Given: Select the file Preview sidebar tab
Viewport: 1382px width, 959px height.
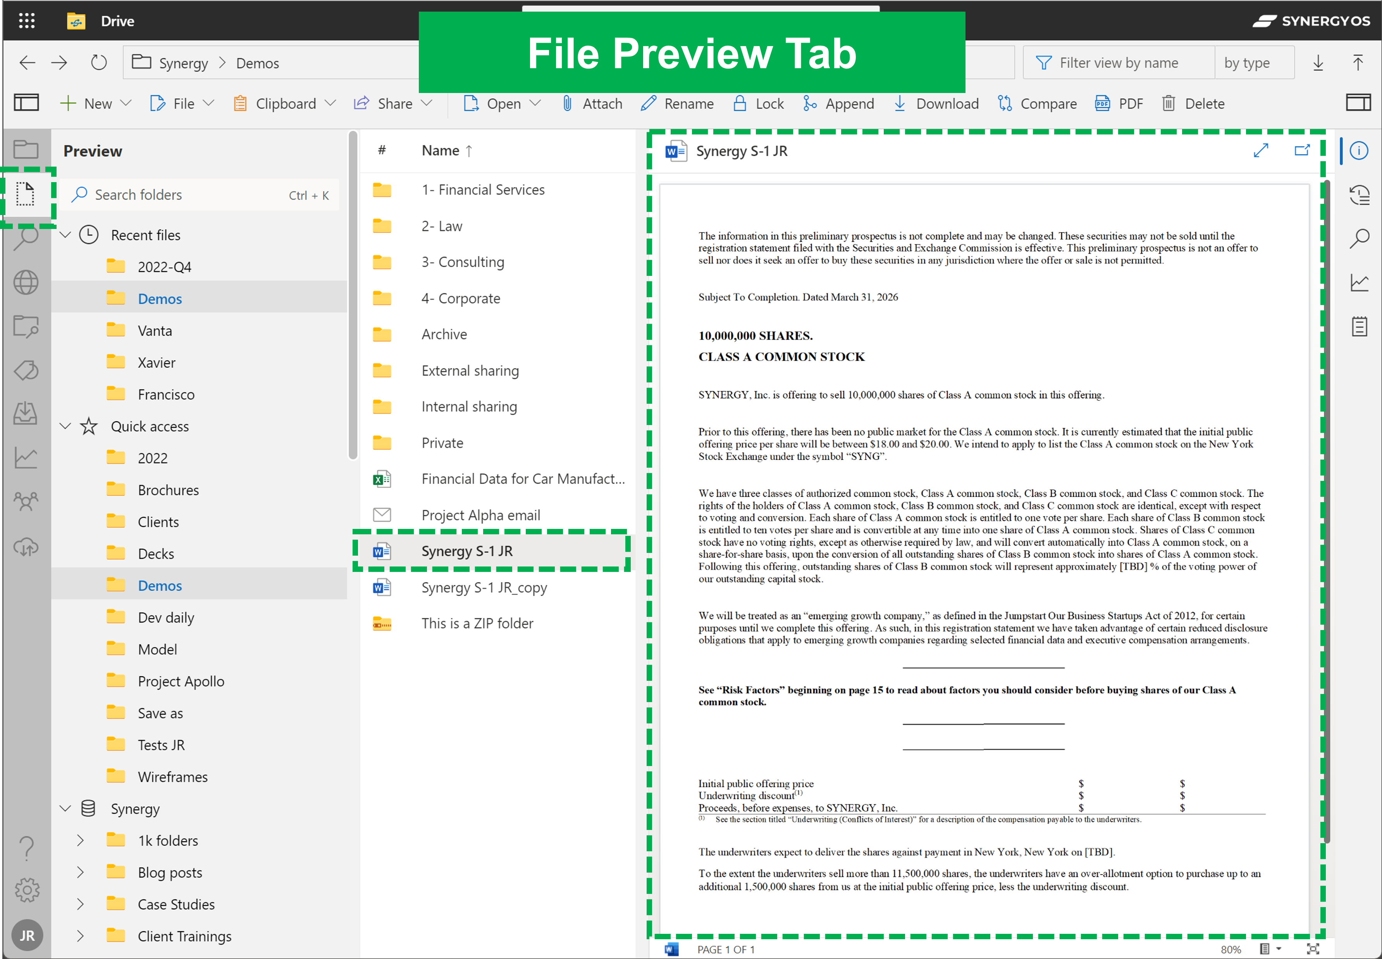Looking at the screenshot, I should click(26, 193).
